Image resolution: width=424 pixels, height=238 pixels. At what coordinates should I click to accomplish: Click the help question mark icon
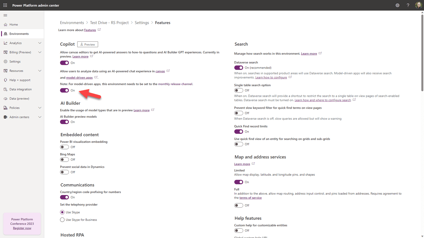click(408, 5)
